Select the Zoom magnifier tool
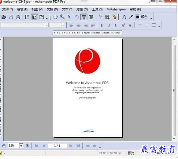The image size is (178, 159). click(x=62, y=17)
